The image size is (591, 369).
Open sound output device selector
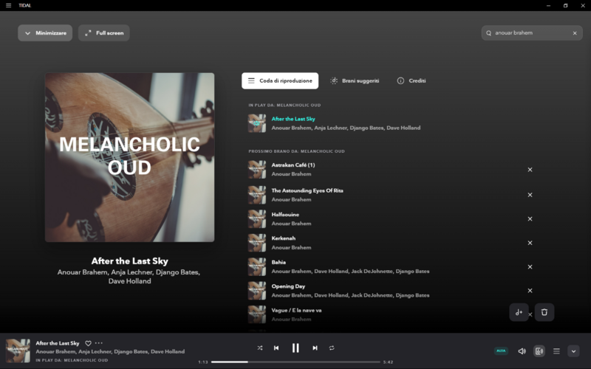(x=539, y=351)
